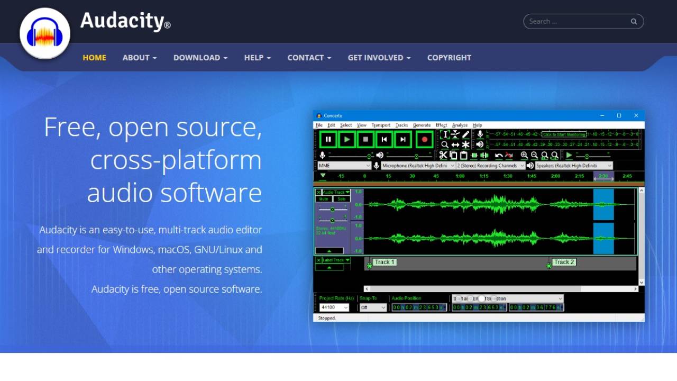Open the Speakers output device dropdown
The height and width of the screenshot is (381, 677).
(574, 166)
